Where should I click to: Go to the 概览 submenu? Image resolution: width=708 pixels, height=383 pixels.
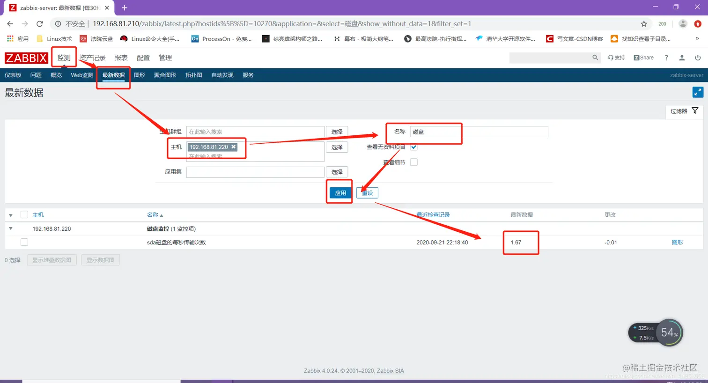(56, 75)
